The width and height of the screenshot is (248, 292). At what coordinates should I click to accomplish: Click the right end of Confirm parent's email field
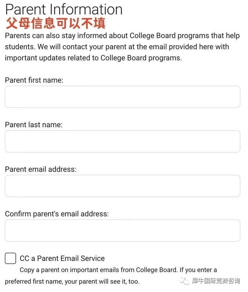pyautogui.click(x=234, y=230)
